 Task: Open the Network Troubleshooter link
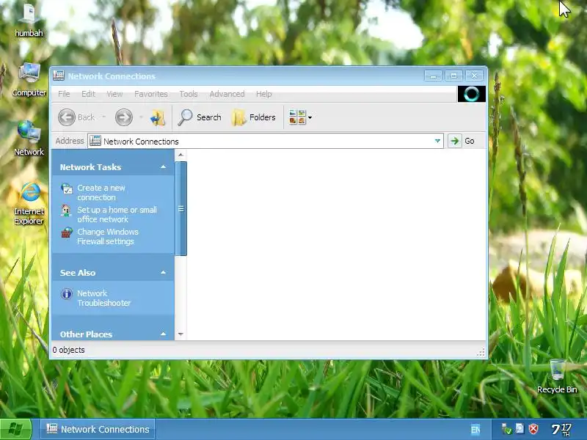(103, 298)
